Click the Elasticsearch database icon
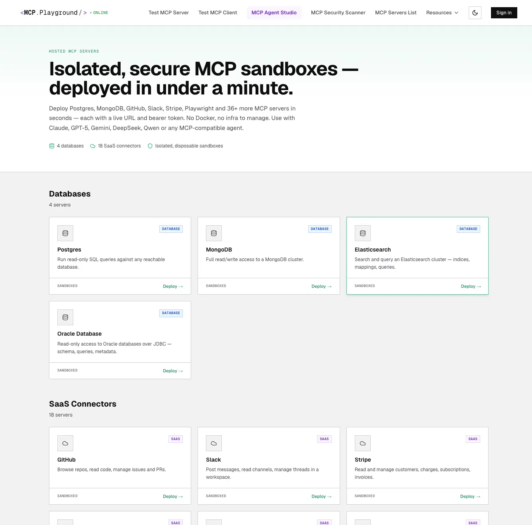The height and width of the screenshot is (525, 532). [x=363, y=233]
